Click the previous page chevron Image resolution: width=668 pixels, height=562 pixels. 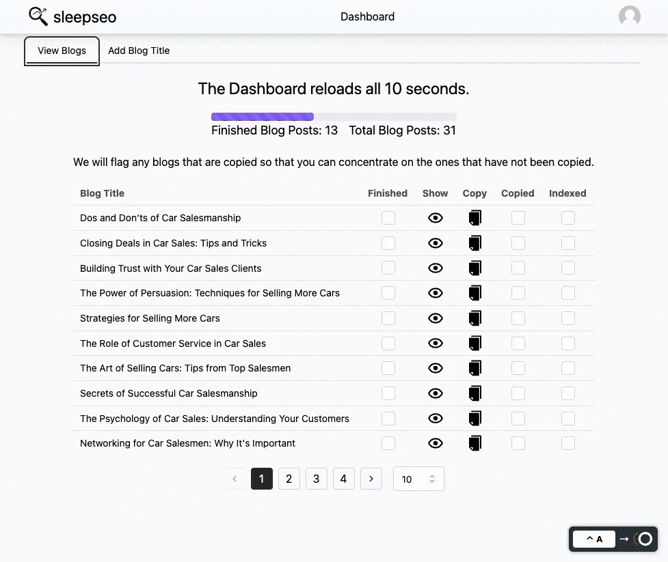235,479
